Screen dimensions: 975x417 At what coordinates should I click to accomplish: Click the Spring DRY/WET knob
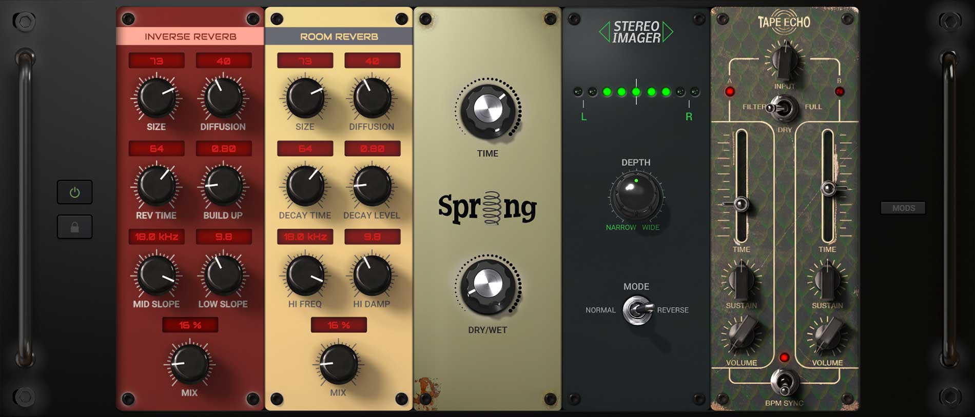pos(488,285)
